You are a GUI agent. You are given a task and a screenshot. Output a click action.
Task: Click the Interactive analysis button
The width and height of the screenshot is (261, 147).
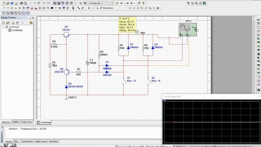pyautogui.click(x=106, y=8)
